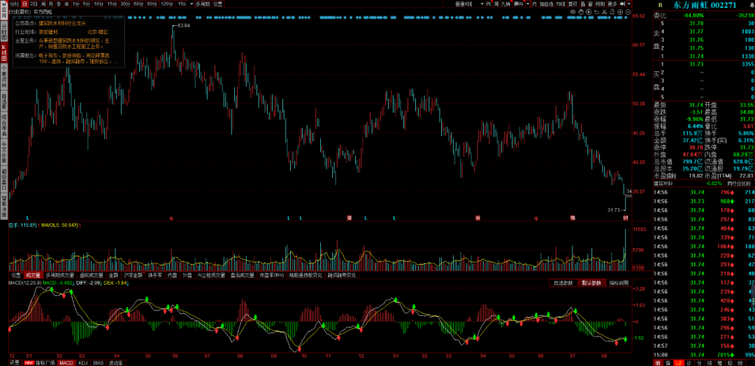The image size is (755, 366).
Task: Open the 综合排名 sidebar tab
Action: (4, 125)
